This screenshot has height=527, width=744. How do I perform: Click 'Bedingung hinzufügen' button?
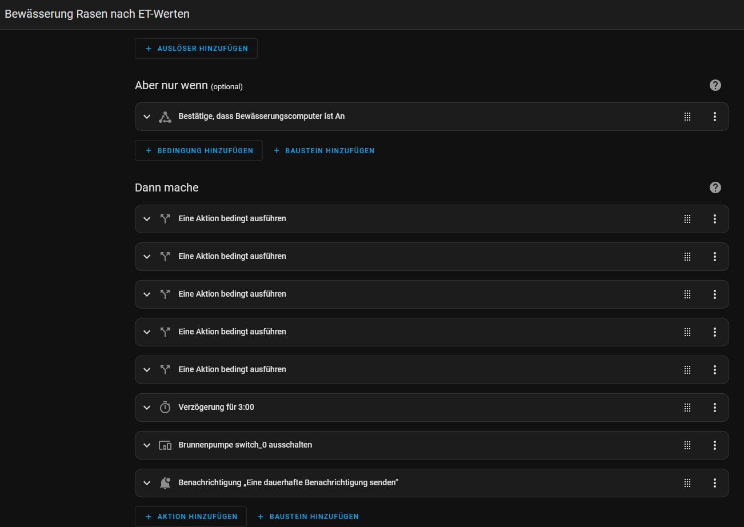(x=198, y=150)
